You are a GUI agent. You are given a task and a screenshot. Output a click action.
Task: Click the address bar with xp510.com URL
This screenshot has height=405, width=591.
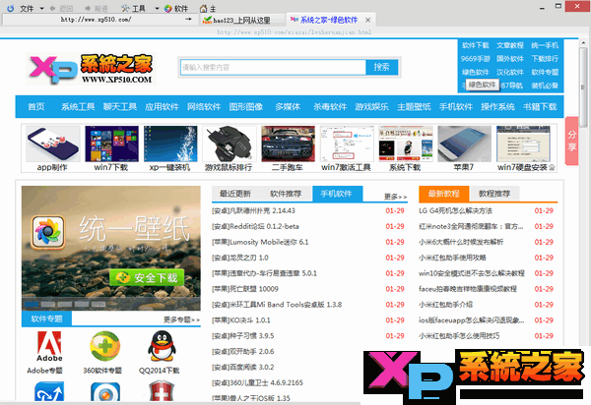(96, 20)
